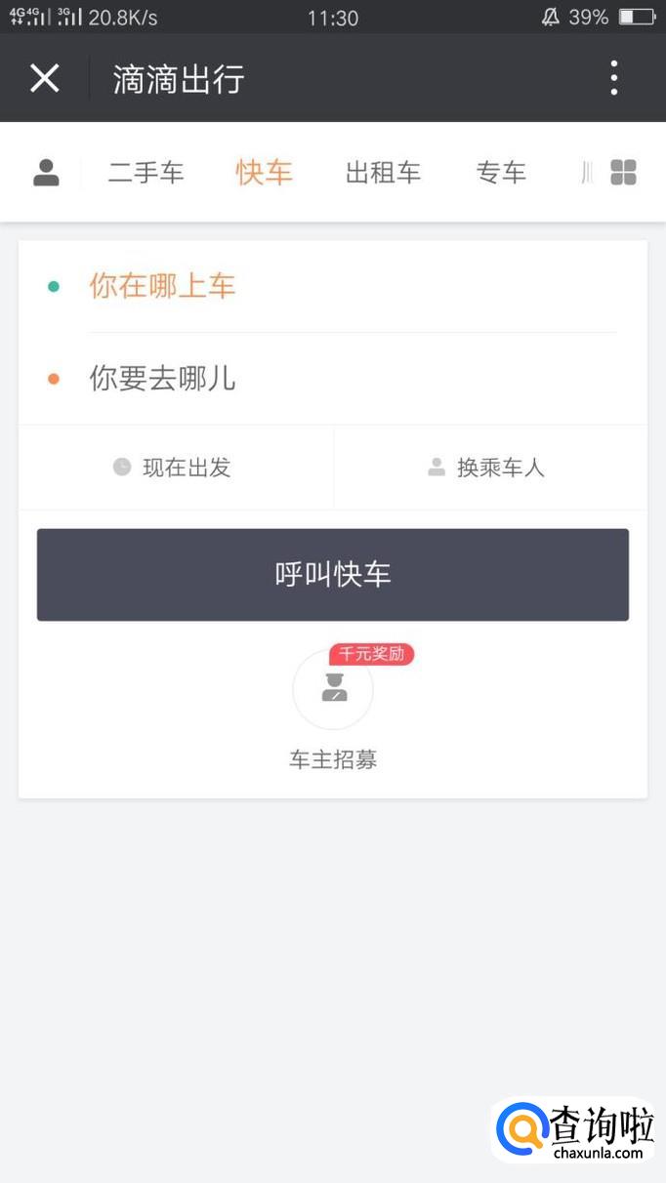The width and height of the screenshot is (666, 1183).
Task: Open the three-dot more options menu
Action: 613,78
